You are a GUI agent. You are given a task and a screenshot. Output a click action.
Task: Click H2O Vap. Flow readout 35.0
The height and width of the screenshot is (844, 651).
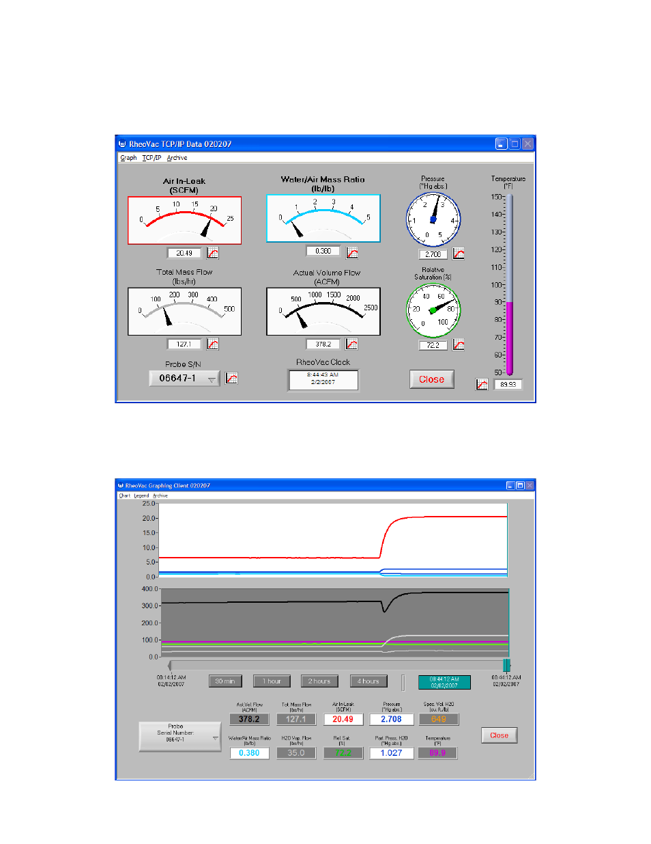[x=296, y=753]
